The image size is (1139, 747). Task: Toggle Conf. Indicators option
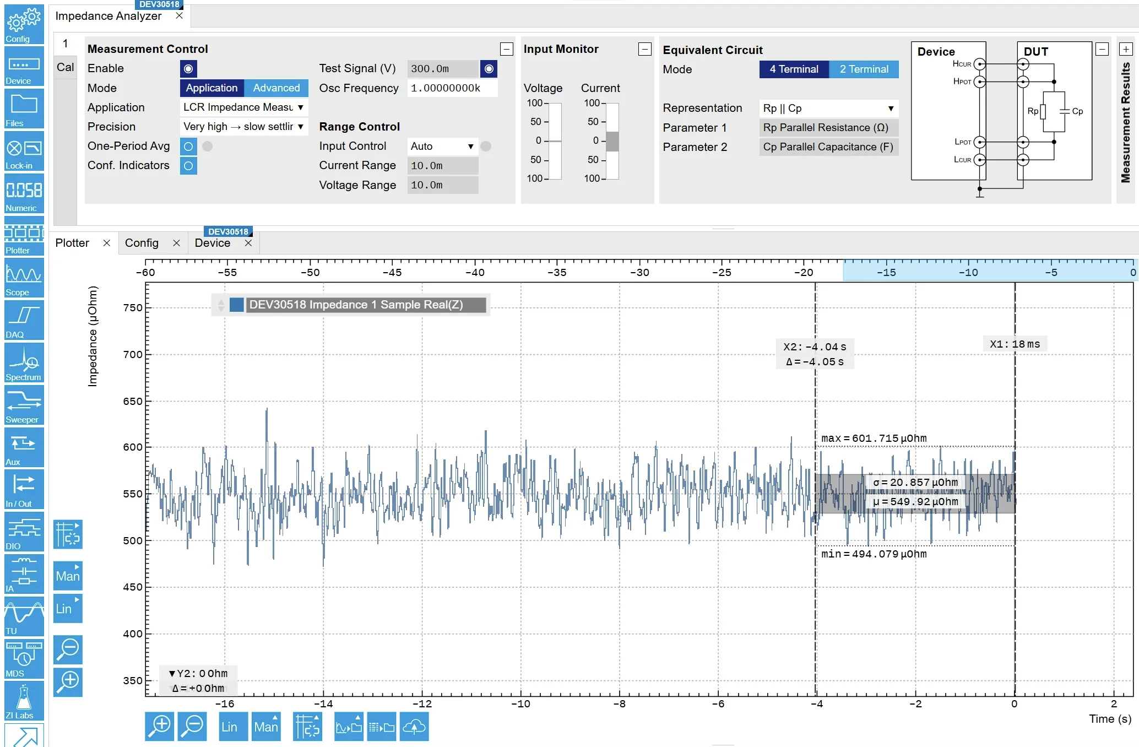click(x=188, y=166)
